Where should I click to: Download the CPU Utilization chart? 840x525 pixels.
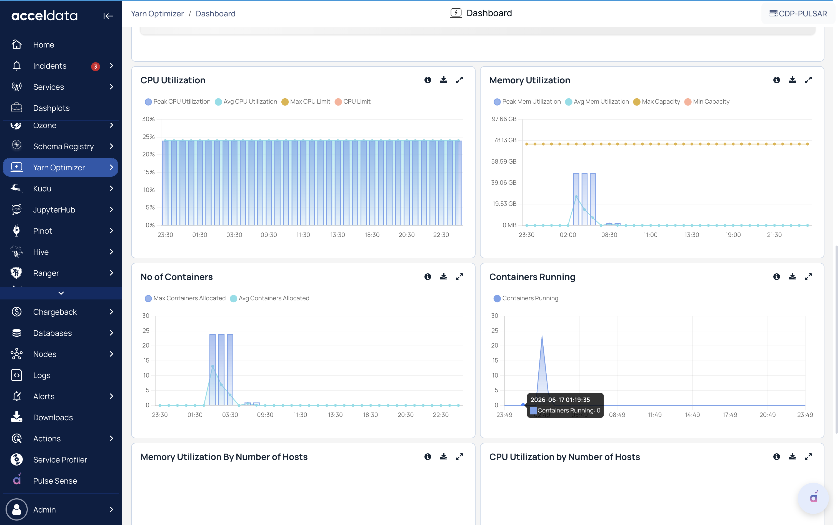[x=443, y=80]
